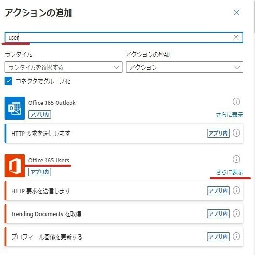Open the ランタイムを選択する dropdown
255x255 pixels.
63,67
